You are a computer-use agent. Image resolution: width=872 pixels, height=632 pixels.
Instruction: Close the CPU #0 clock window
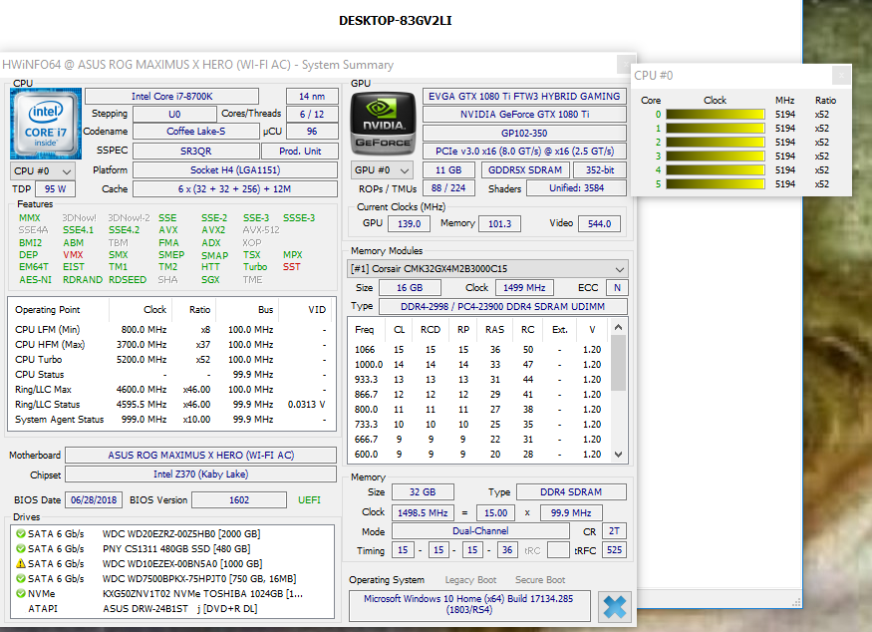pos(841,75)
